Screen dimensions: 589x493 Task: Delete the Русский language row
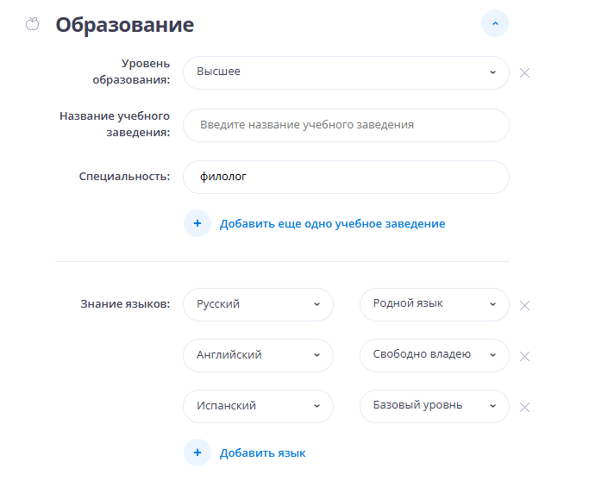(x=524, y=305)
